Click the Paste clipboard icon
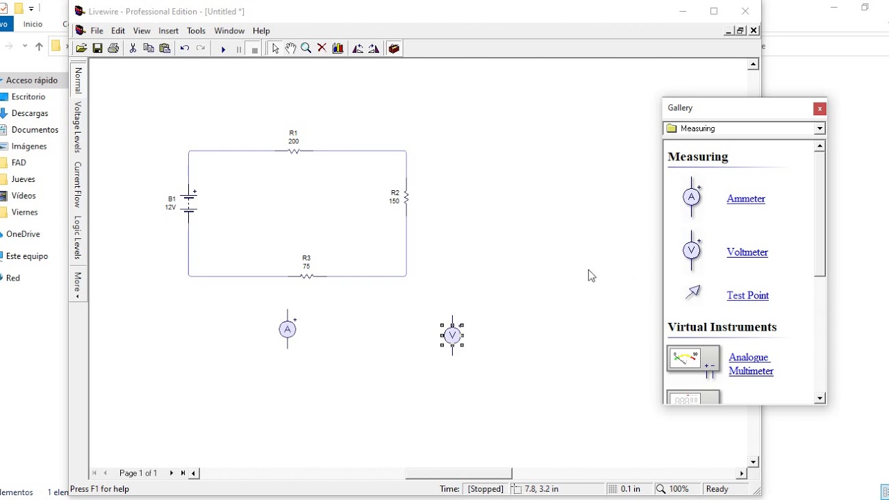This screenshot has width=889, height=500. coord(165,49)
